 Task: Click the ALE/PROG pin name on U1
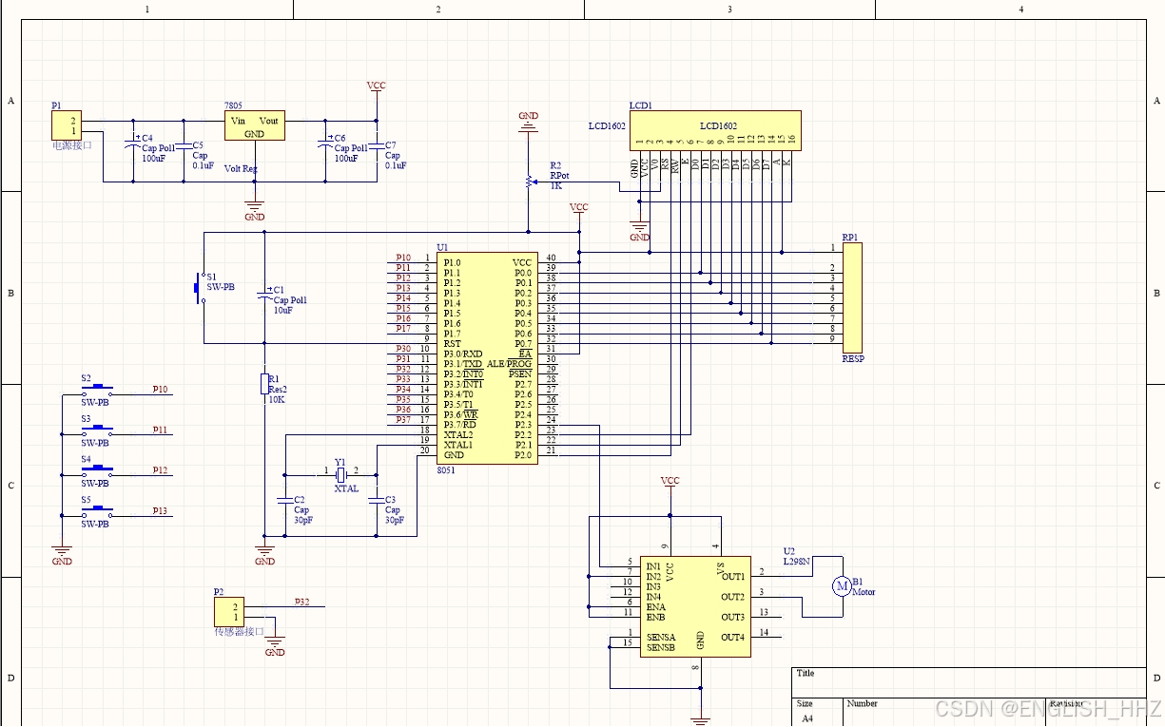point(510,364)
